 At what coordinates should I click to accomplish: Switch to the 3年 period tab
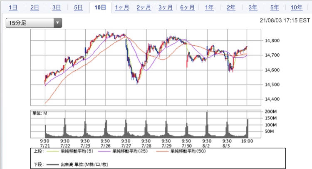253,7
